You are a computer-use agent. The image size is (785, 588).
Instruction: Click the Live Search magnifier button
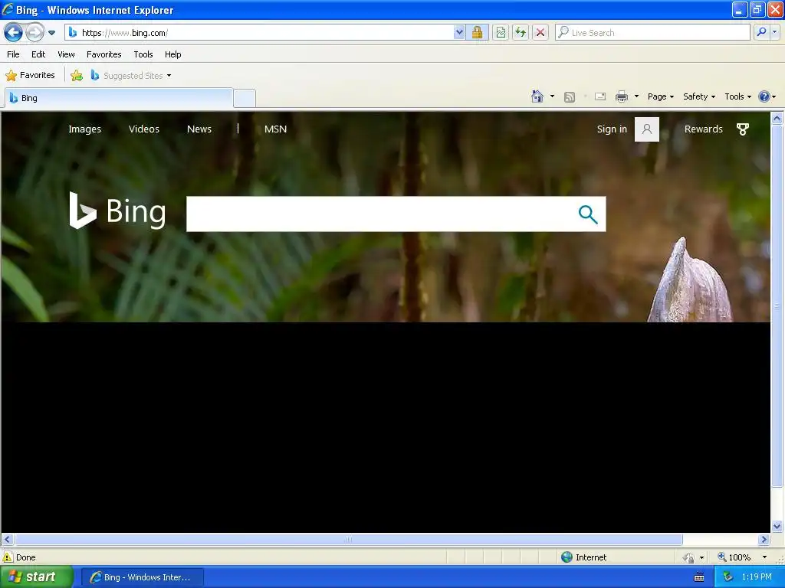coord(761,32)
